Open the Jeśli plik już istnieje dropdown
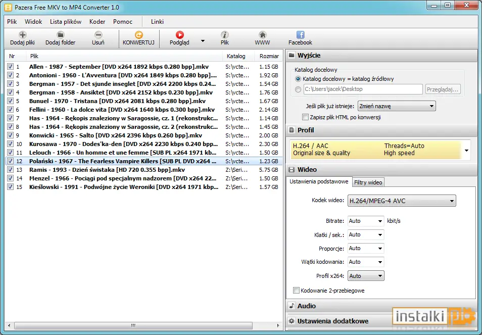This screenshot has height=335, width=482. click(x=397, y=106)
